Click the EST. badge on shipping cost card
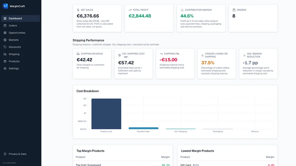 [x=126, y=57]
